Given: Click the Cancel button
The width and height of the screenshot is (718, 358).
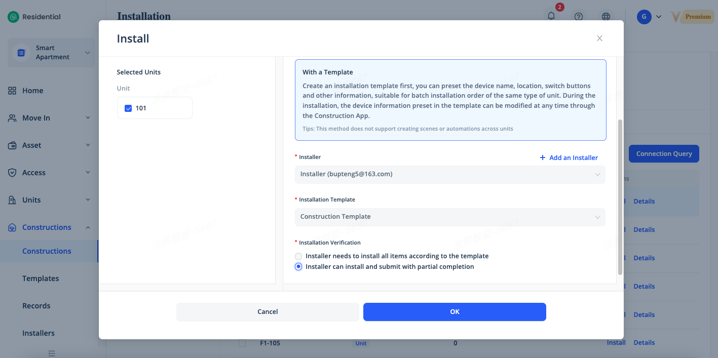Looking at the screenshot, I should [268, 312].
